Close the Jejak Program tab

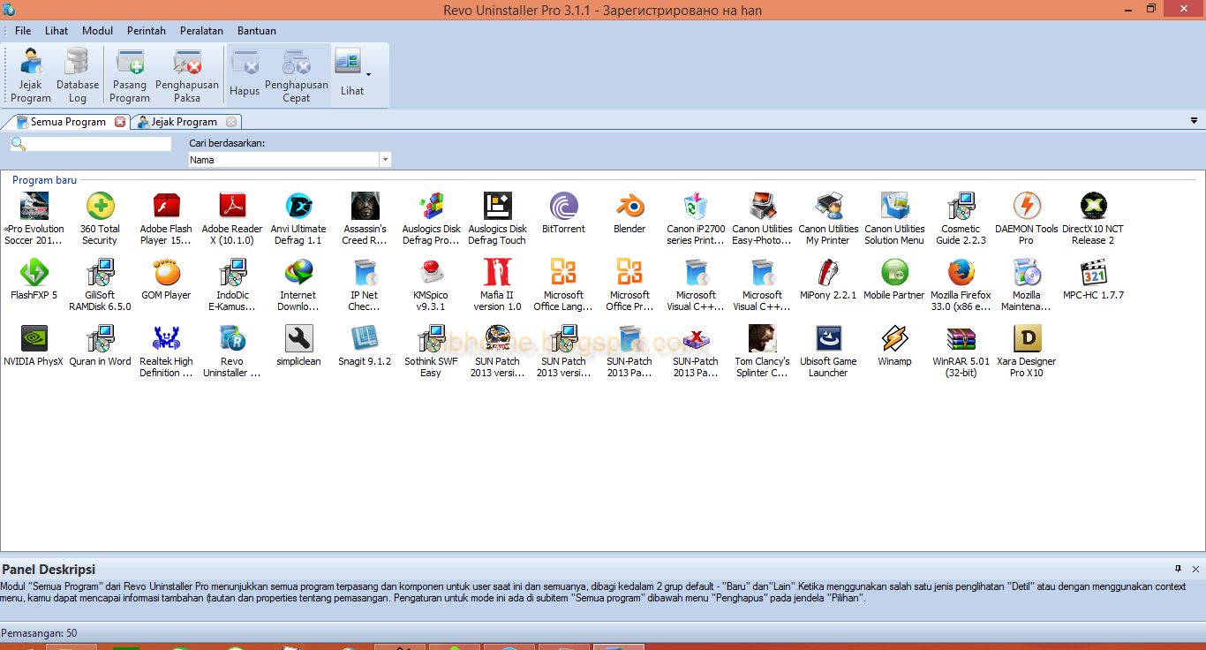(x=231, y=122)
